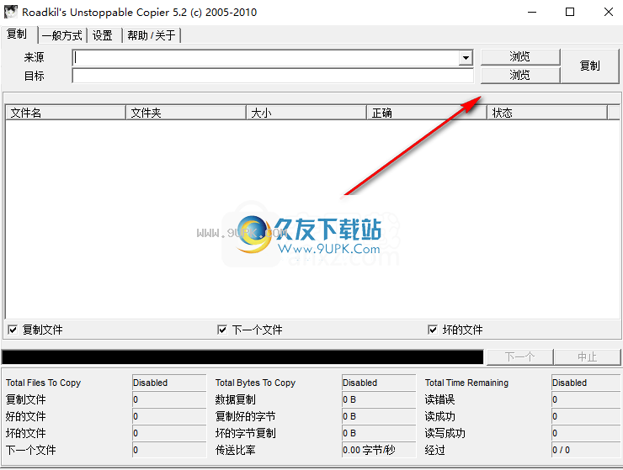Click the 中止 abort button
The image size is (623, 470).
click(x=588, y=356)
